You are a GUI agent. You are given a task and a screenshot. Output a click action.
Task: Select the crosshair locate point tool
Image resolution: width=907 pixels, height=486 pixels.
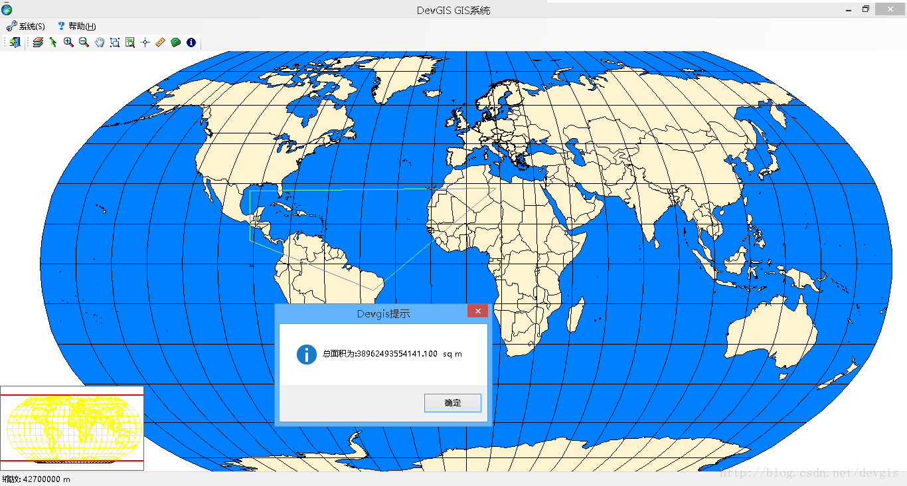(145, 42)
